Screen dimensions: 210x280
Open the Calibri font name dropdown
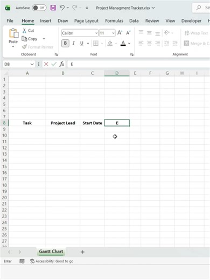(x=96, y=33)
